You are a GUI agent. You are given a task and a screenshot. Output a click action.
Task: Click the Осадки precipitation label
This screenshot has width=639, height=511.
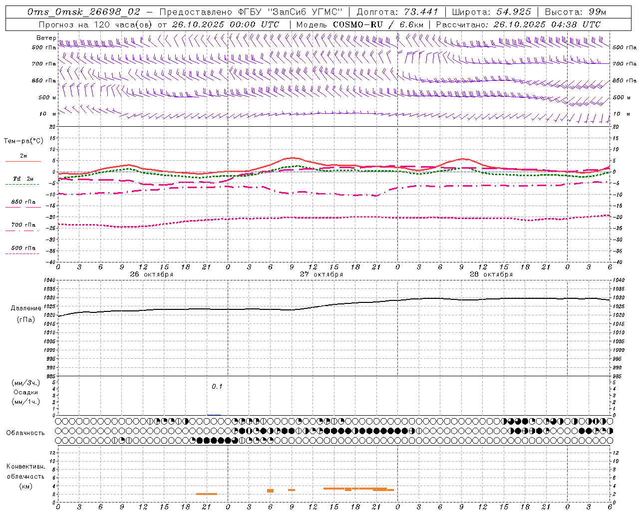pos(25,393)
